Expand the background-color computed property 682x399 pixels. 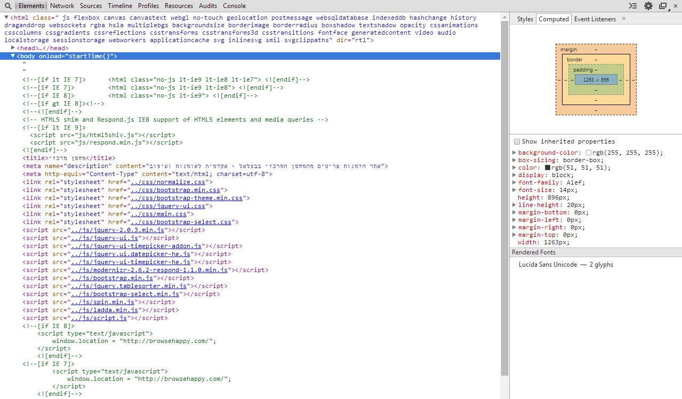(515, 153)
